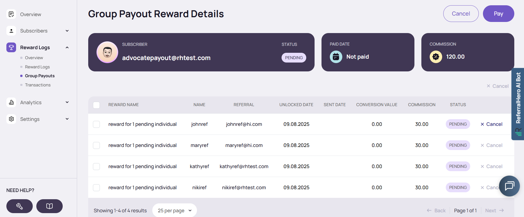Open the ReferralHero AI Bot side tab
This screenshot has width=524, height=217.
[x=518, y=104]
